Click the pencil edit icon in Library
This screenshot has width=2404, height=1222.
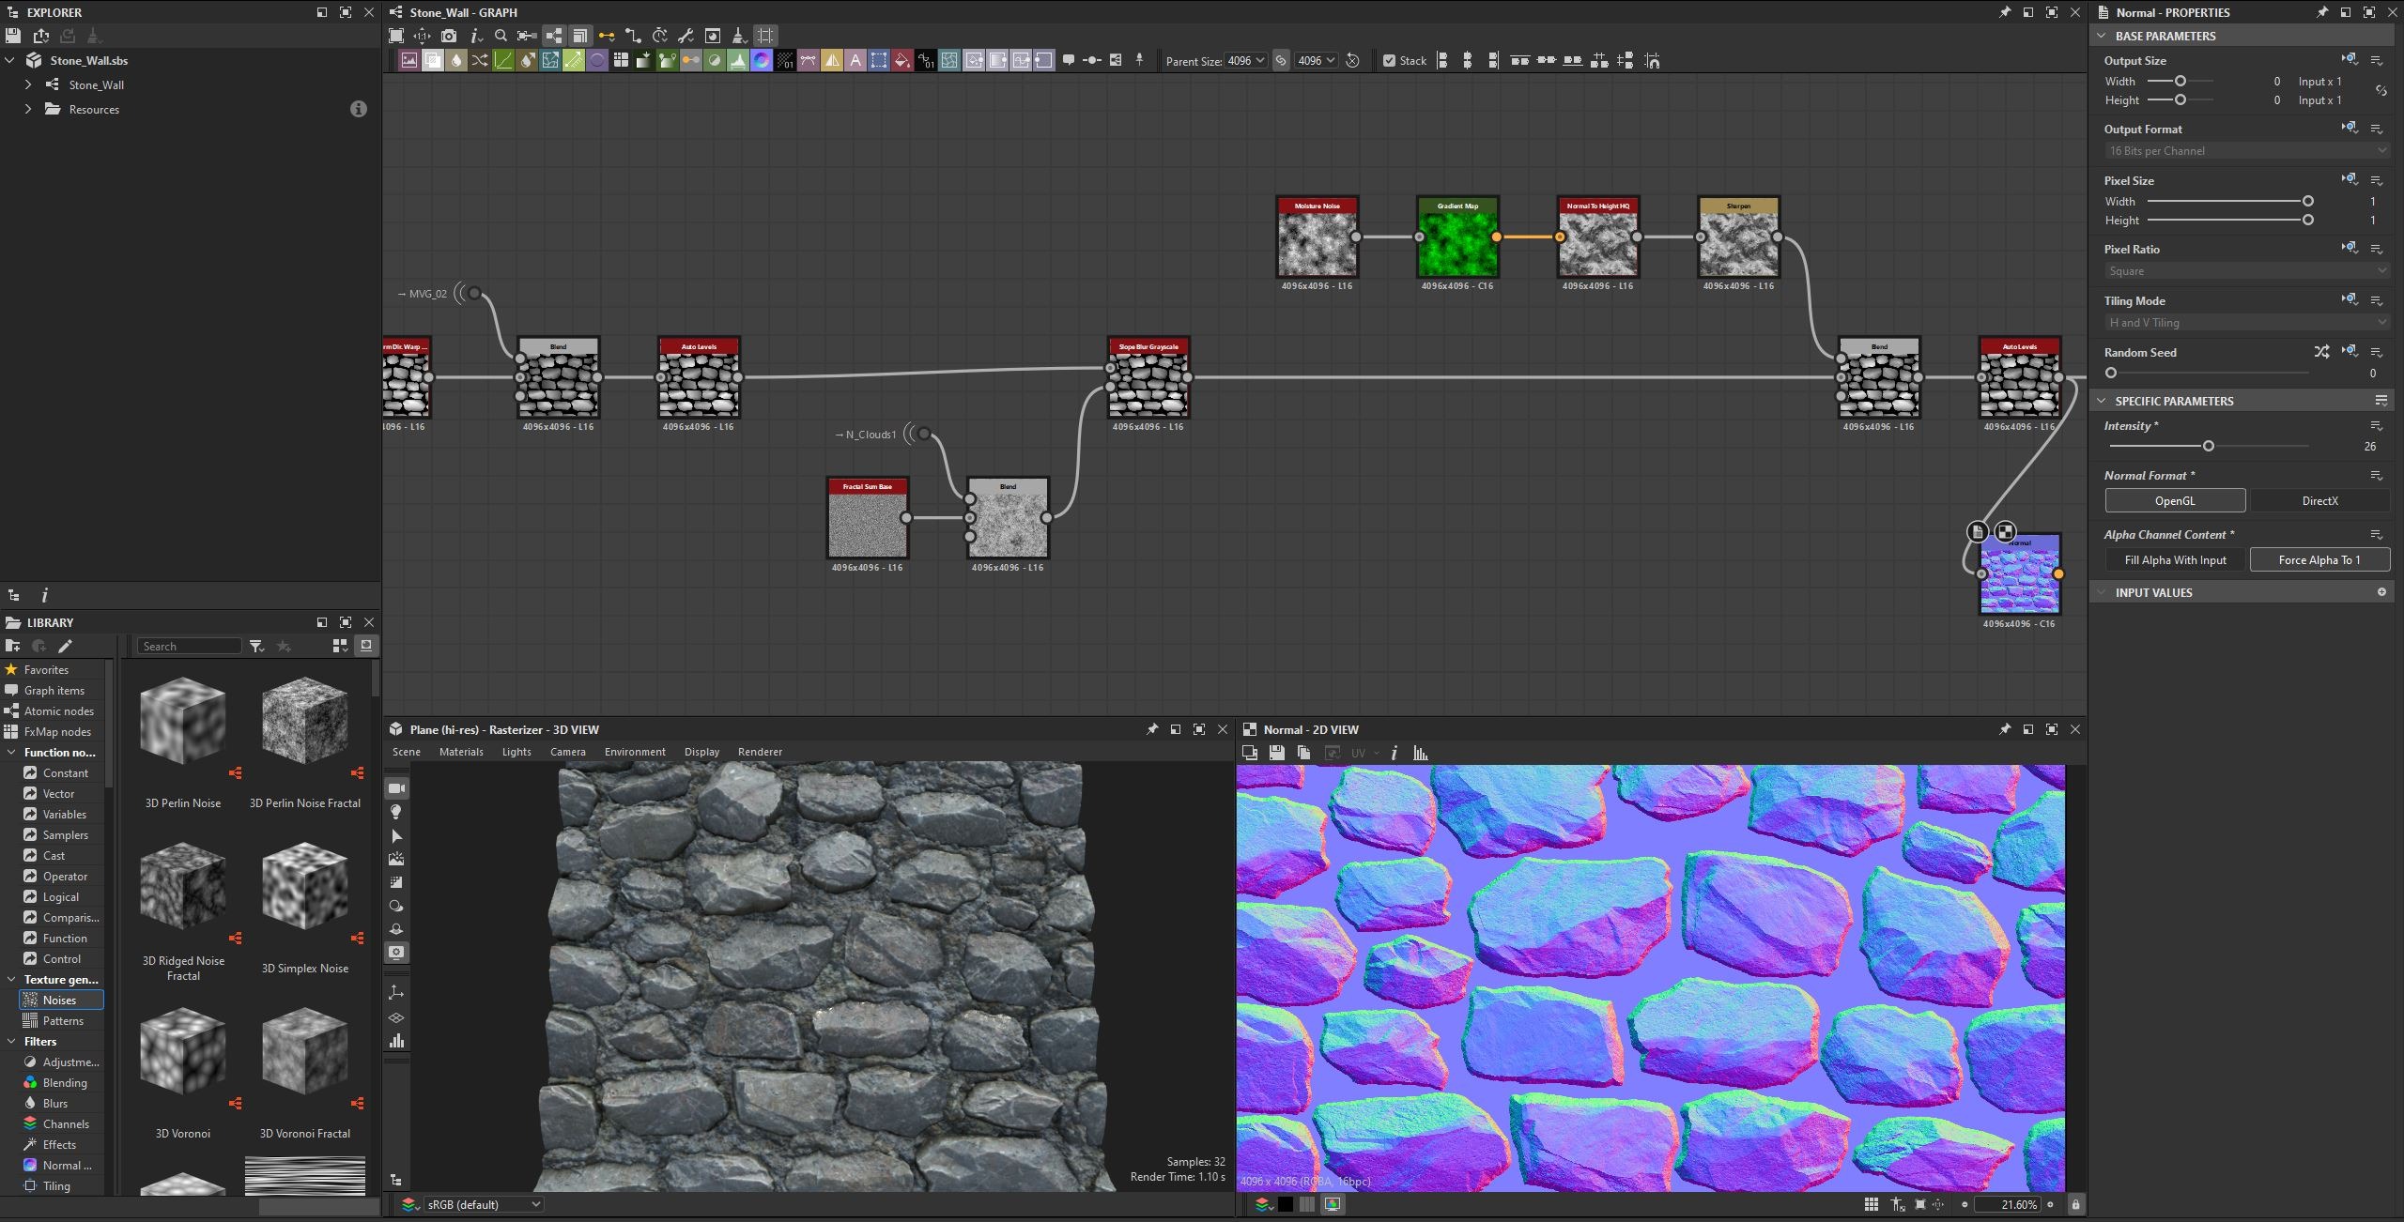pyautogui.click(x=65, y=646)
